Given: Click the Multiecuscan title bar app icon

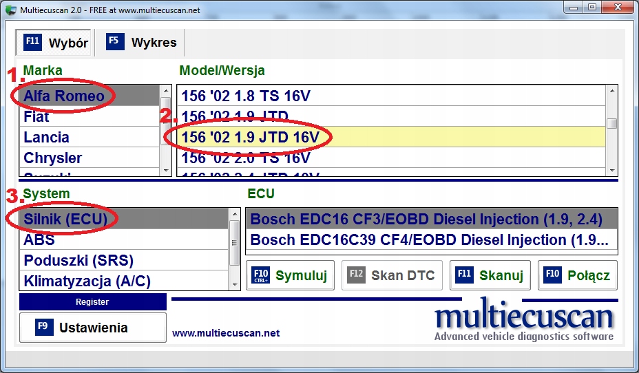Looking at the screenshot, I should 11,10.
